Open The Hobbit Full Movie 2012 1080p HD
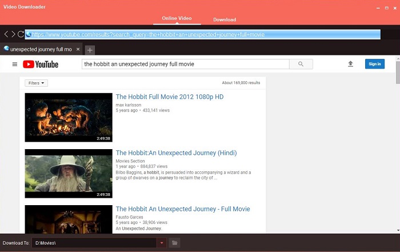 (170, 97)
